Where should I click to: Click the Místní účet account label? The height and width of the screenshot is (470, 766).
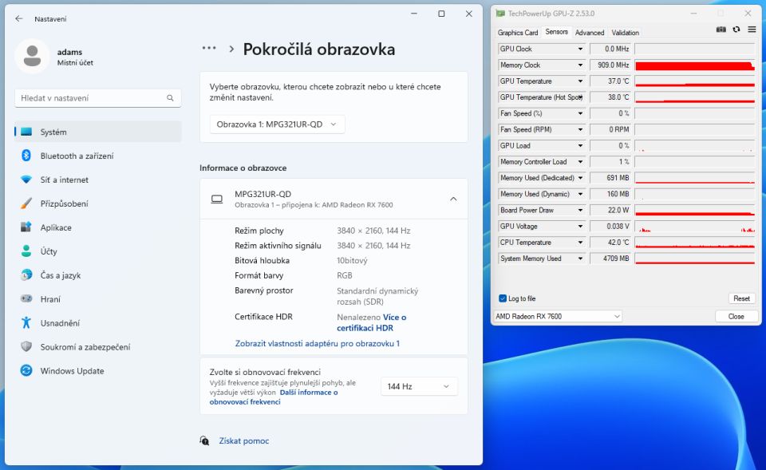75,62
